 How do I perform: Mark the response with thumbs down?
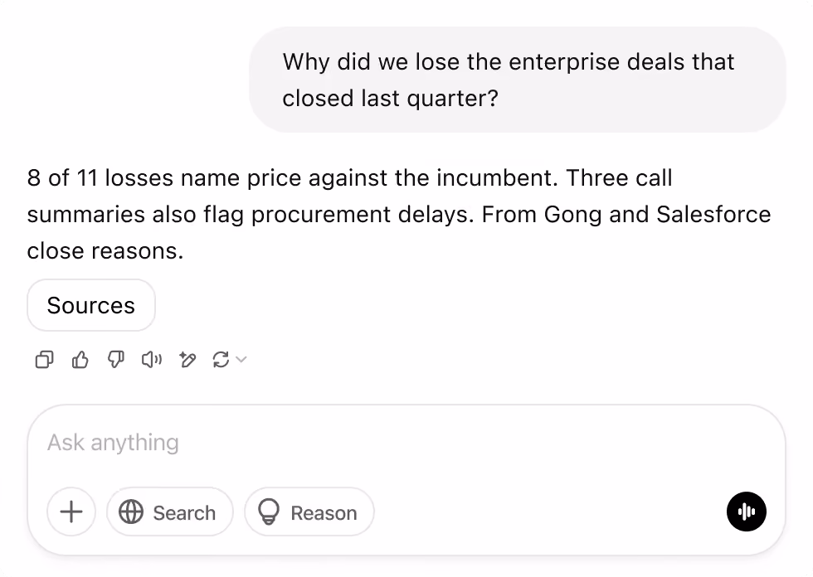[x=115, y=360]
